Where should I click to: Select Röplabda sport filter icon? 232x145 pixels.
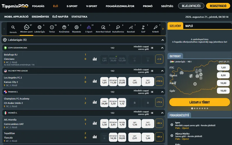77,27
